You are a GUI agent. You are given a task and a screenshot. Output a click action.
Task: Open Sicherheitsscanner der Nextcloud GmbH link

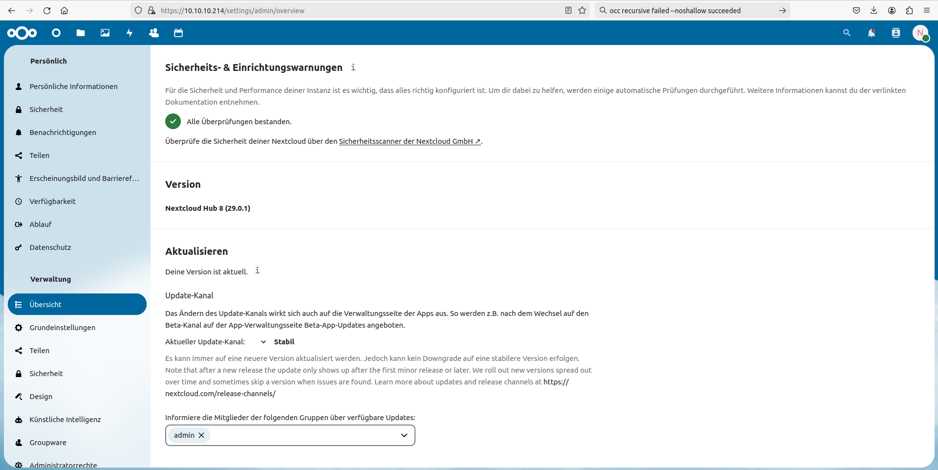pos(410,141)
